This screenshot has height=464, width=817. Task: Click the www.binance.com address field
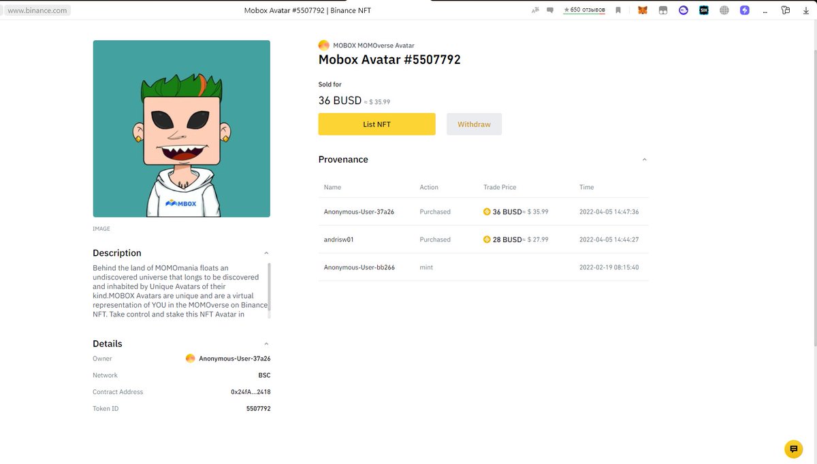[37, 10]
